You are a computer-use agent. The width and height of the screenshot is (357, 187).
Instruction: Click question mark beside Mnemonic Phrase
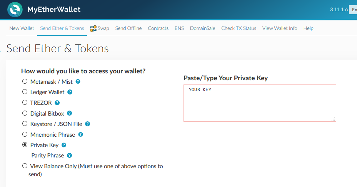point(81,134)
